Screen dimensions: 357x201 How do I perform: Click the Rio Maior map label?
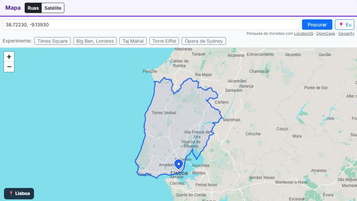click(x=204, y=75)
